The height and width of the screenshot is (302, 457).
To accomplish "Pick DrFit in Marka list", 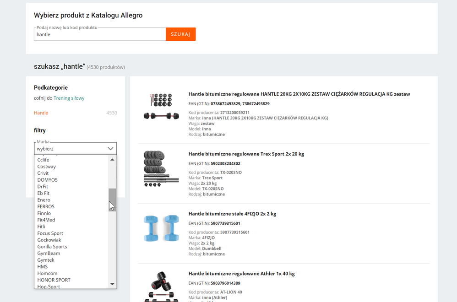I will pos(43,187).
